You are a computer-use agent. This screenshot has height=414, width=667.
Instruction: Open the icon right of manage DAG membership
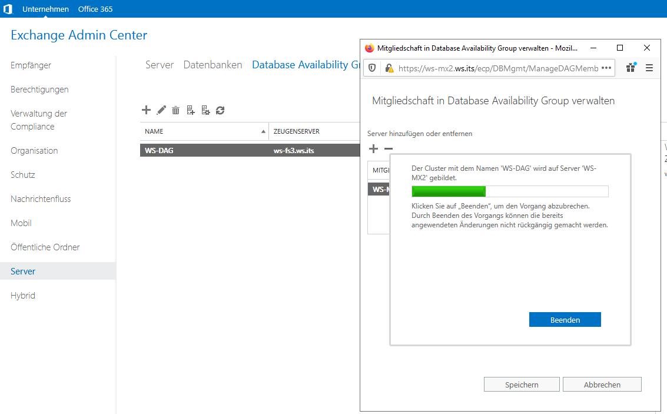(x=205, y=111)
